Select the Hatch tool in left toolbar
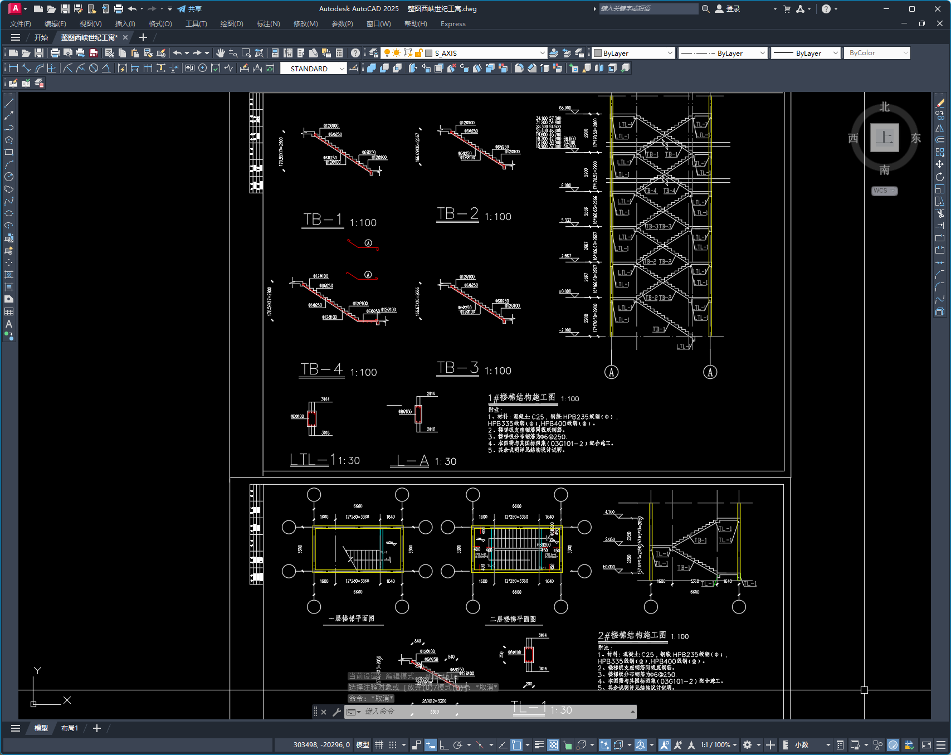The height and width of the screenshot is (755, 951). 9,275
